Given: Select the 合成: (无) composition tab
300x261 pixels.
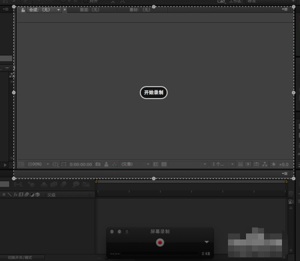Looking at the screenshot, I should [x=40, y=10].
